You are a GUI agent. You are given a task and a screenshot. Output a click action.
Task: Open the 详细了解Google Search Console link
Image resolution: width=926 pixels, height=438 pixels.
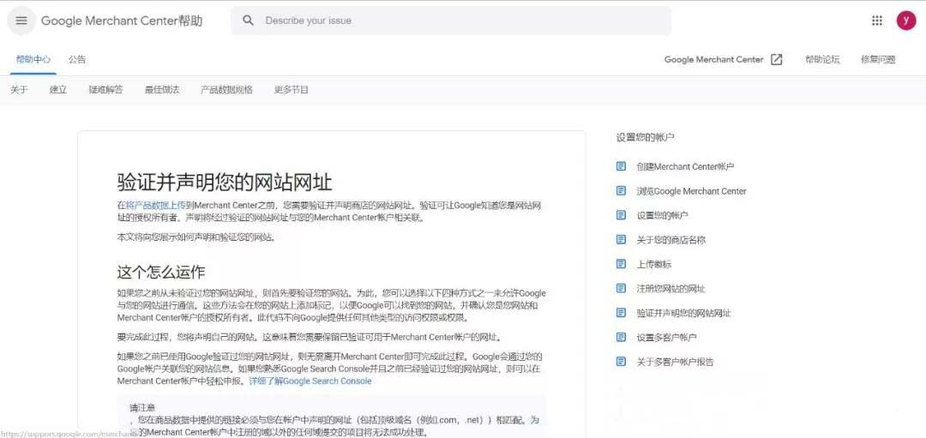(310, 381)
